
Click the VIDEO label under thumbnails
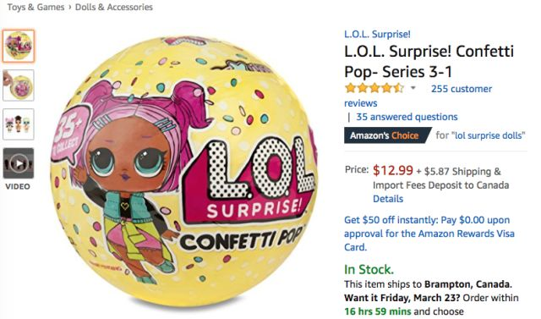click(18, 187)
